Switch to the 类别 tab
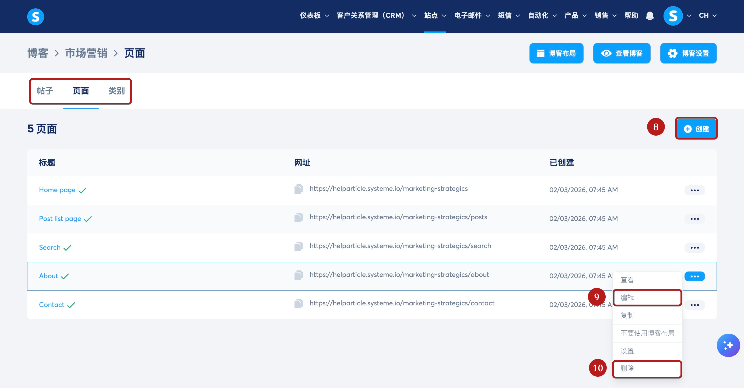The image size is (744, 388). 116,91
